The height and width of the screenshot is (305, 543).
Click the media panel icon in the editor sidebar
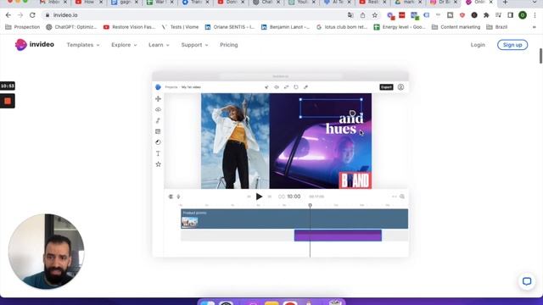158,131
